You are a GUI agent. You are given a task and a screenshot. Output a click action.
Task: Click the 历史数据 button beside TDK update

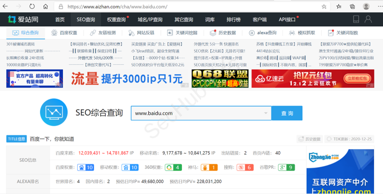[309, 139]
